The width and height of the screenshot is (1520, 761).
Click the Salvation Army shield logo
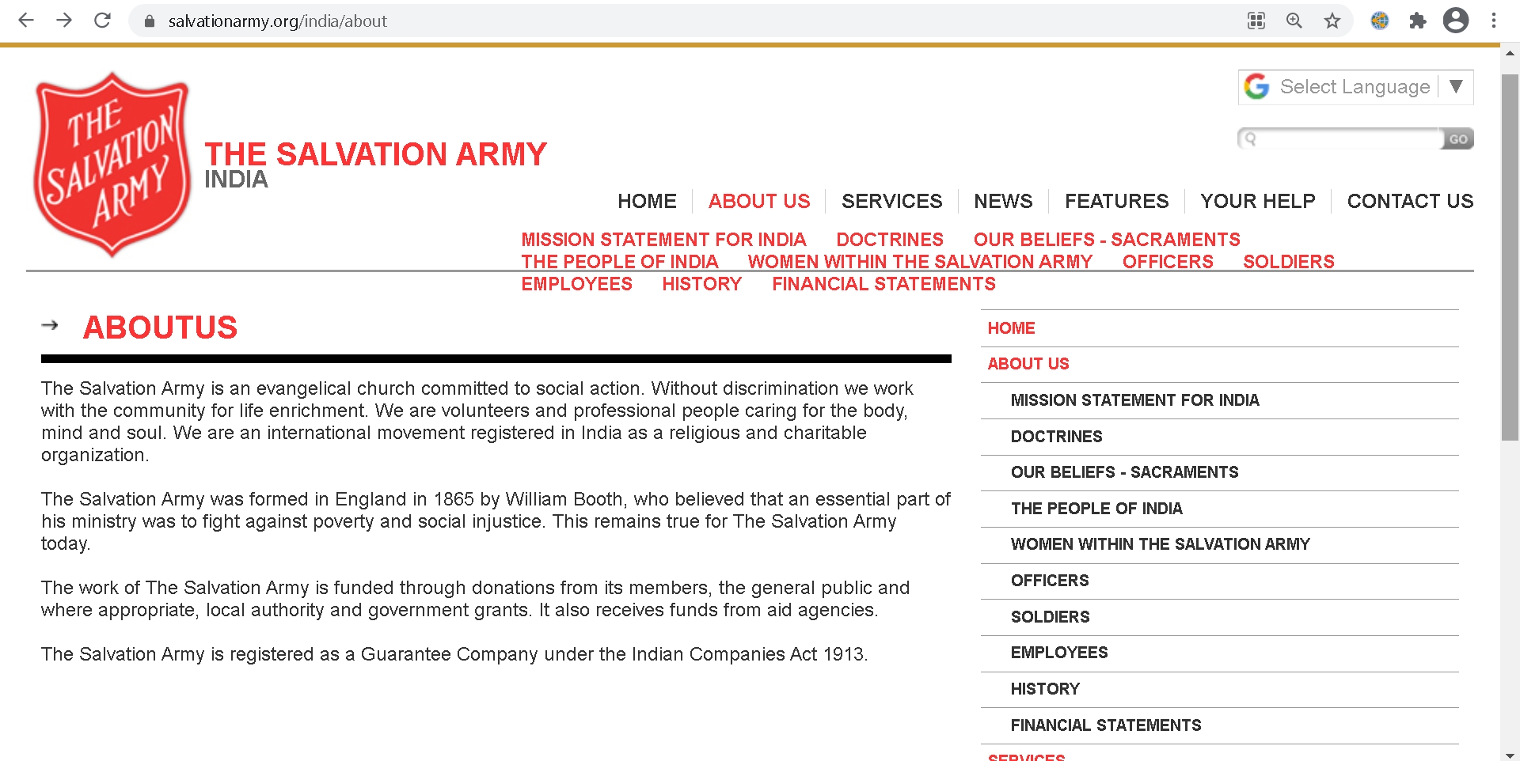pos(112,165)
